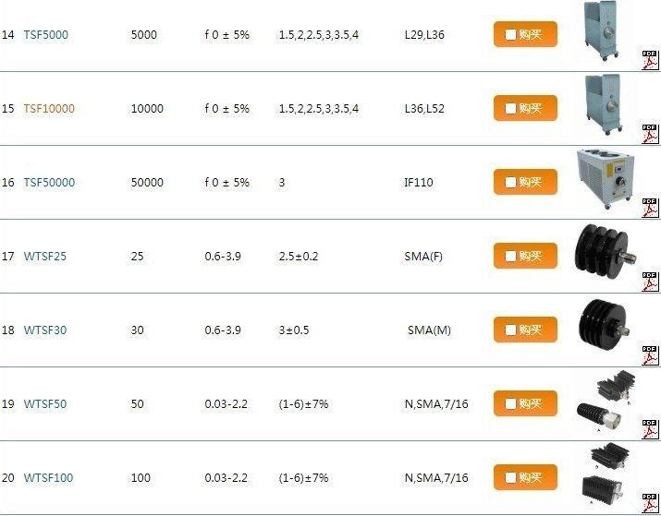Screen dimensions: 661x516
Task: Open PDF datasheet icon for TSF50000
Action: 651,207
